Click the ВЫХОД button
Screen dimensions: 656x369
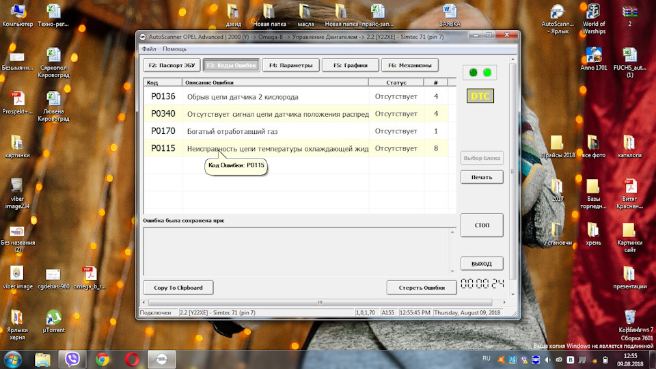pyautogui.click(x=482, y=264)
